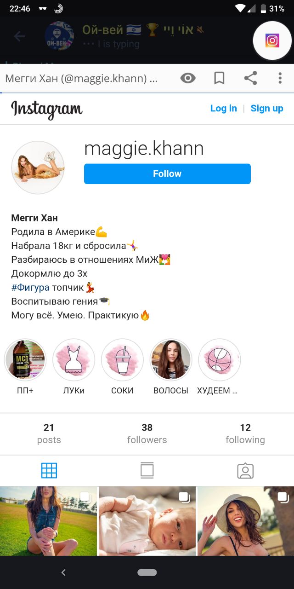The image size is (294, 589).
Task: Go back with the Telegram back arrow
Action: [x=19, y=36]
